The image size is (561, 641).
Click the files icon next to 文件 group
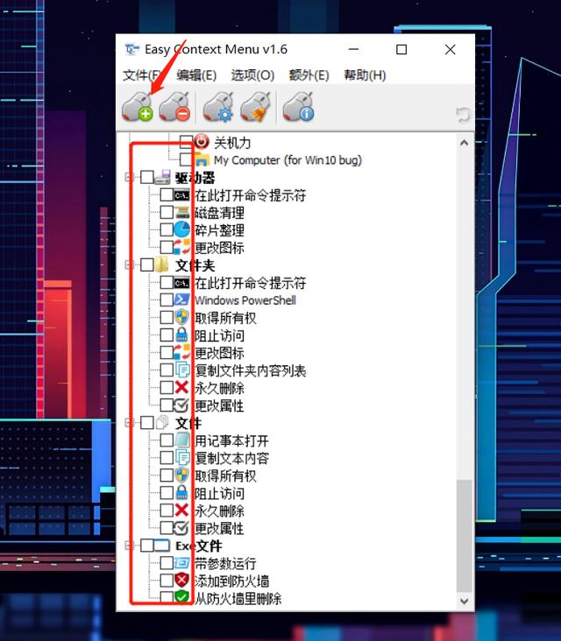pyautogui.click(x=162, y=422)
